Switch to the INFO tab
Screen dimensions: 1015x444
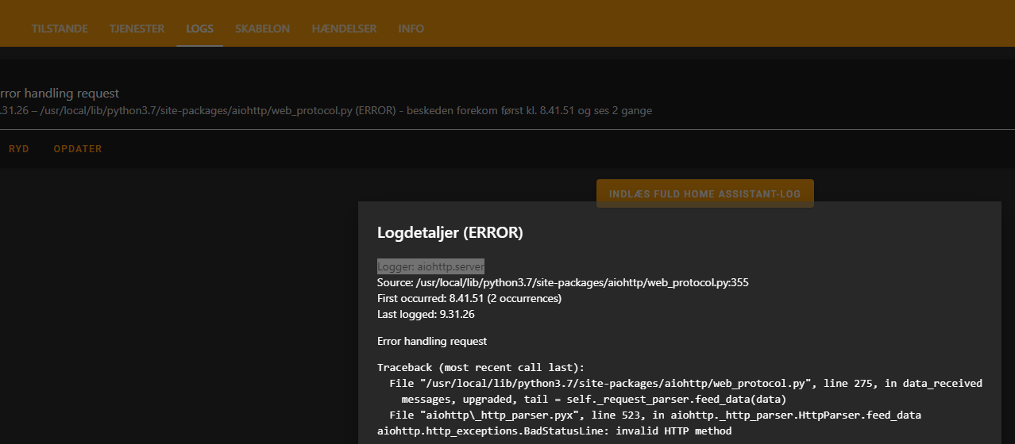click(x=411, y=29)
